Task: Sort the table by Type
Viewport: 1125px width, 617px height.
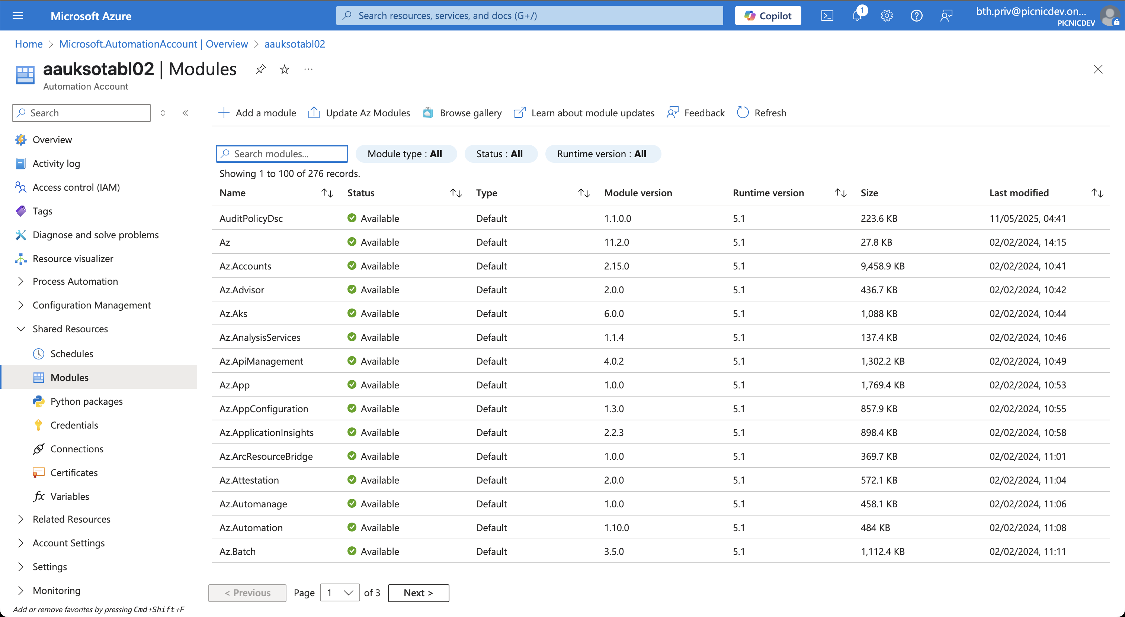Action: (x=584, y=193)
